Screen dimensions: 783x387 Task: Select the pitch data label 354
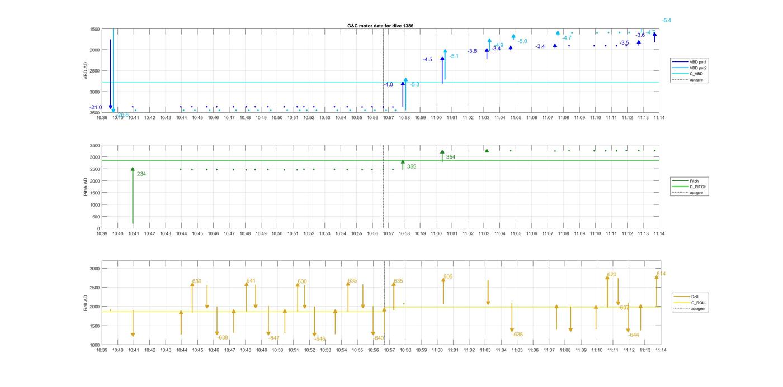click(450, 157)
